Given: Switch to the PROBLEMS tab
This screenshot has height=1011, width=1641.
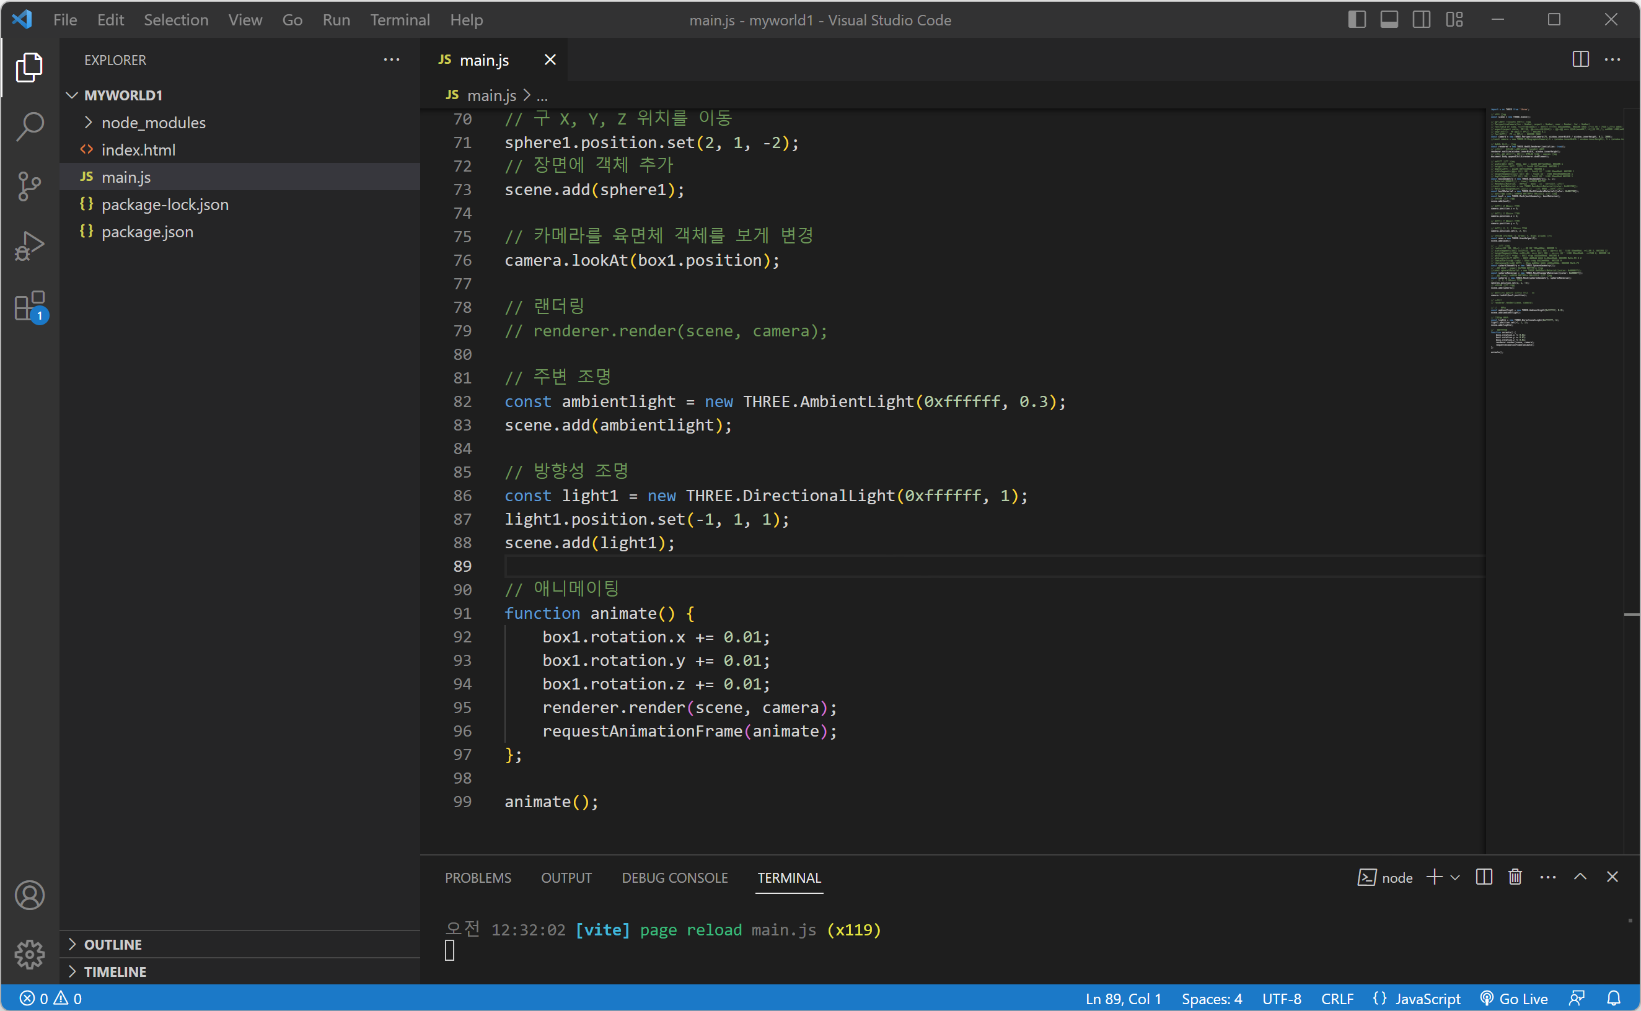Looking at the screenshot, I should (477, 877).
